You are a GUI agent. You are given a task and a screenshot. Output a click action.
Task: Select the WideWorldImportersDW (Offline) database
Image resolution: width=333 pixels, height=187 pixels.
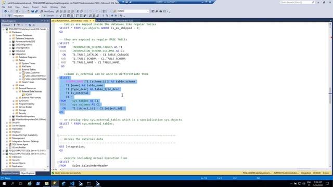[x=31, y=119]
